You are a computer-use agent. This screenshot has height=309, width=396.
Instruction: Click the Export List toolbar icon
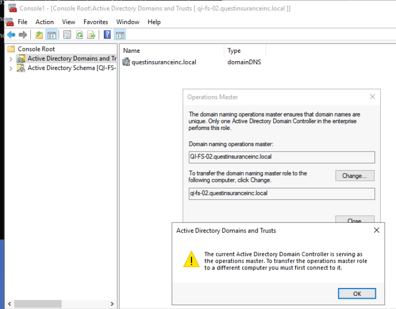coord(91,35)
